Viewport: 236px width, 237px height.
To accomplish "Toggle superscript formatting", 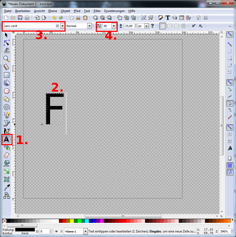I will [193, 26].
